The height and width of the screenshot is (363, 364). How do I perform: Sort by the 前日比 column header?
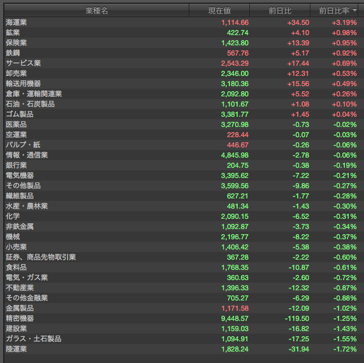(x=280, y=10)
